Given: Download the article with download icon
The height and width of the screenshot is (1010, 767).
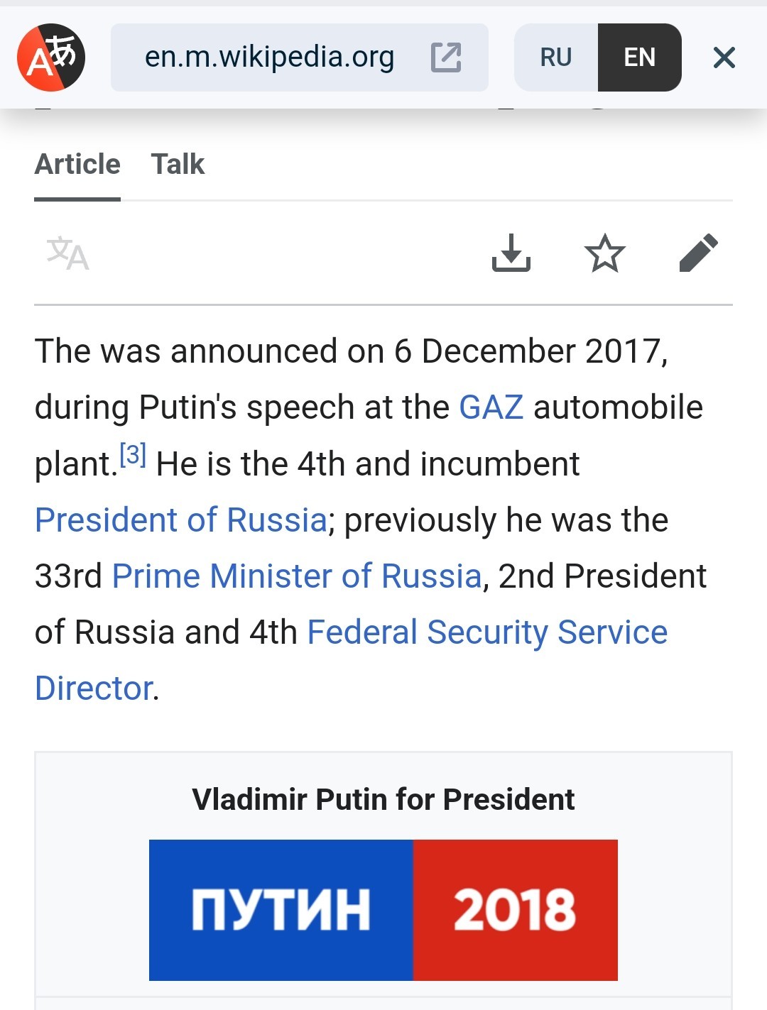Looking at the screenshot, I should (511, 253).
